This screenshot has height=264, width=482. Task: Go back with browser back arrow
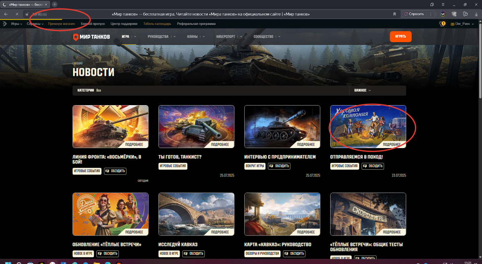[x=6, y=14]
